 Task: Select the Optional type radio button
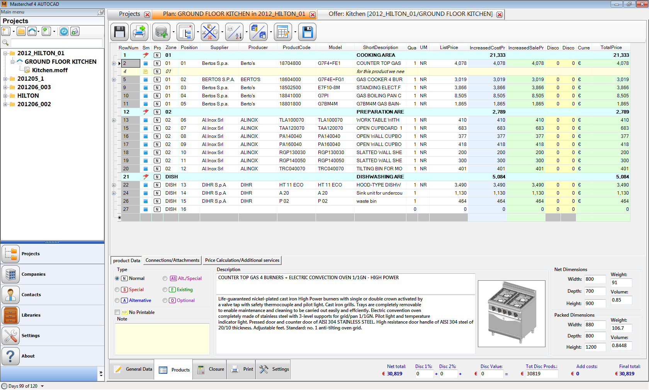165,300
